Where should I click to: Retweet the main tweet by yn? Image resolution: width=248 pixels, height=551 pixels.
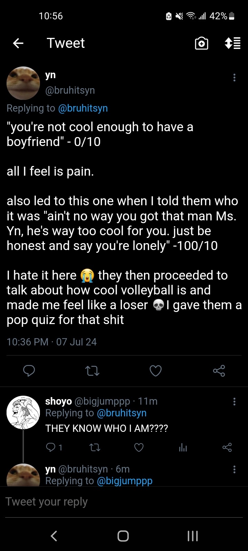[92, 371]
